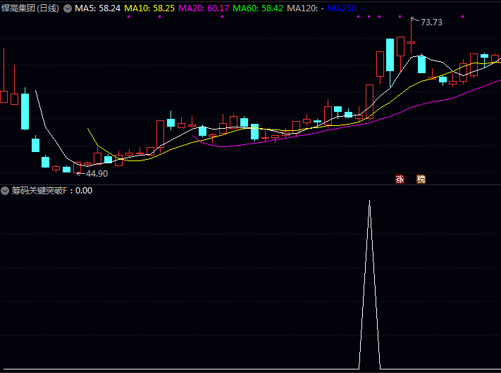This screenshot has height=373, width=501.
Task: Click the MA120 label
Action: tap(305, 8)
